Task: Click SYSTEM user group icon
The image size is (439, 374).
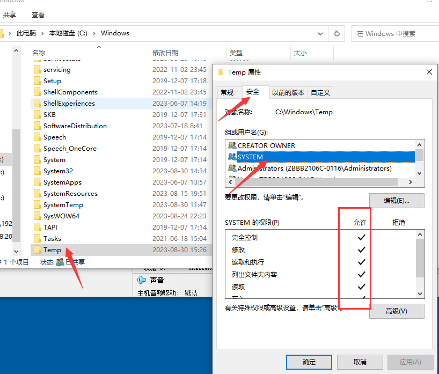Action: click(232, 157)
